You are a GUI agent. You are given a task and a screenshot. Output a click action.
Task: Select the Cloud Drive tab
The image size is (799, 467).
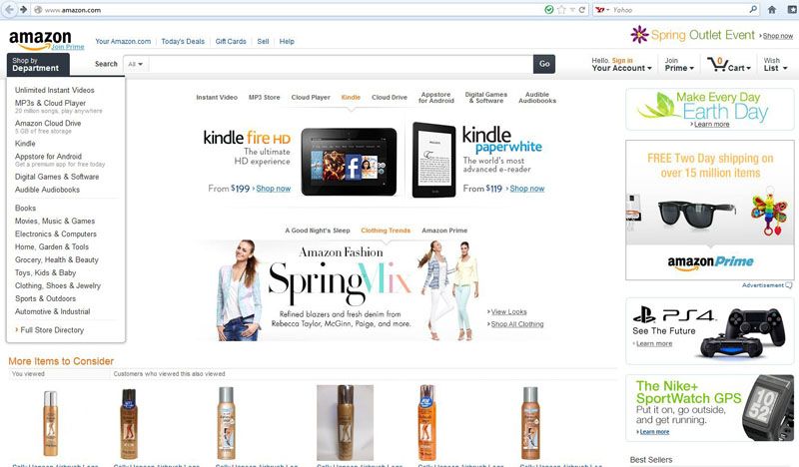pos(390,97)
